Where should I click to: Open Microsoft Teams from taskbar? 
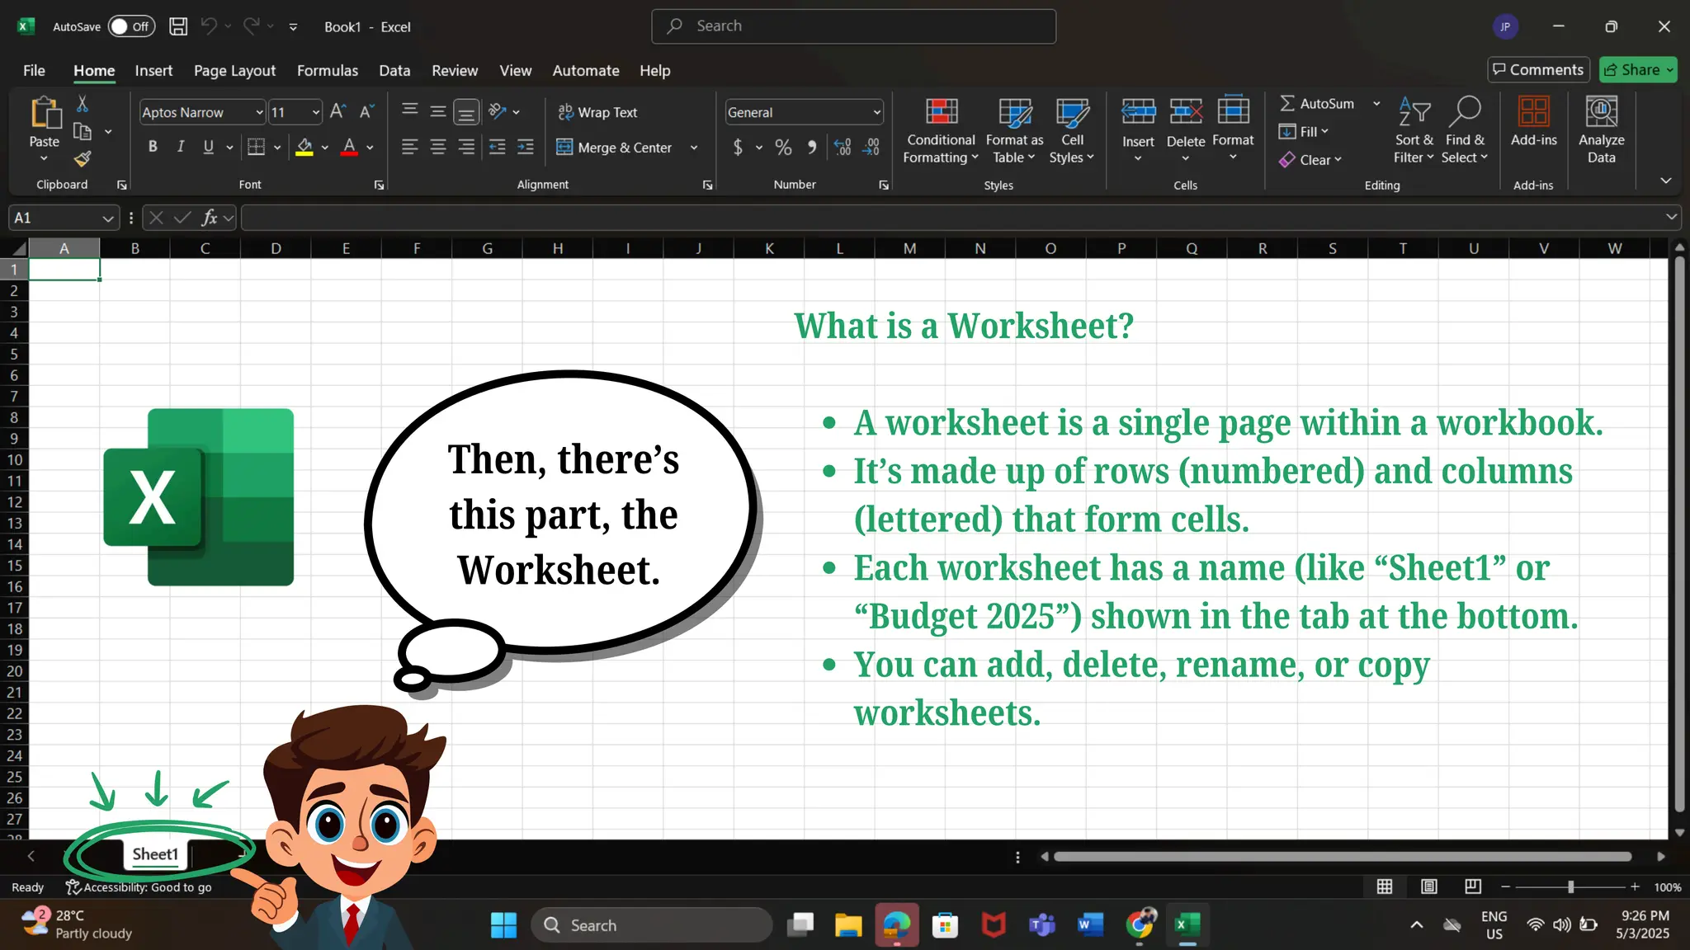tap(1042, 925)
